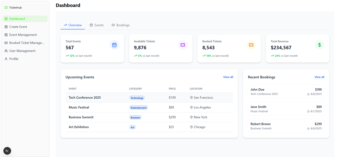Click View all in Recent Bookings
Viewport: 337px width, 157px height.
coord(319,77)
